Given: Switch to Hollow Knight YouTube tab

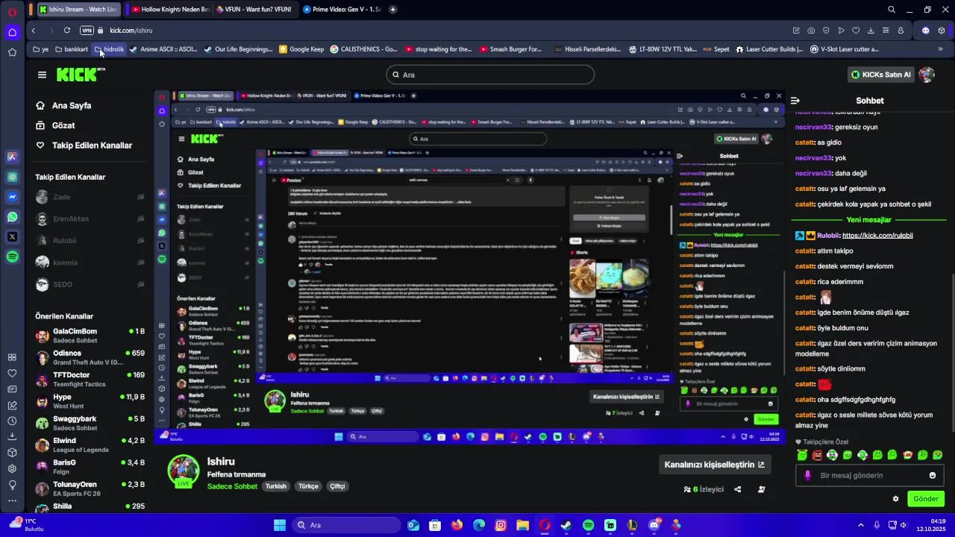Looking at the screenshot, I should [169, 10].
